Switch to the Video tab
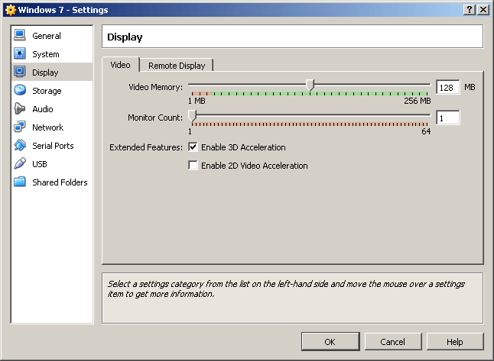The image size is (494, 361). click(x=120, y=65)
